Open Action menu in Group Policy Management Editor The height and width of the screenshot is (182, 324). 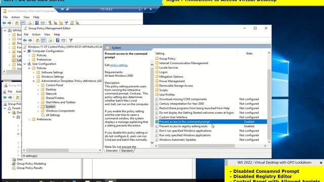click(36, 34)
